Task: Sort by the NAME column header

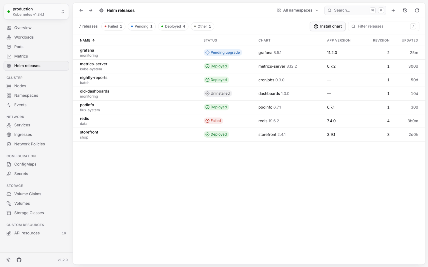Action: point(87,40)
